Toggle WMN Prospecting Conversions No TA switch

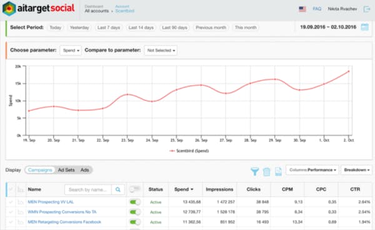[x=135, y=212]
